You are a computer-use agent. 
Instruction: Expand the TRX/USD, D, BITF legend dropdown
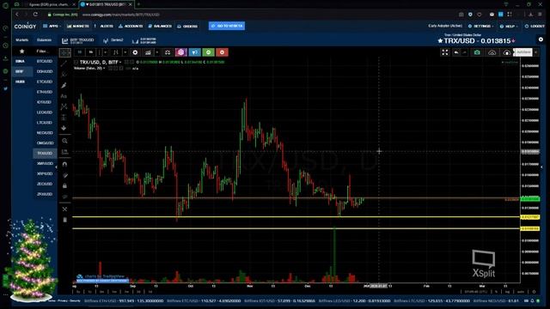coord(120,63)
